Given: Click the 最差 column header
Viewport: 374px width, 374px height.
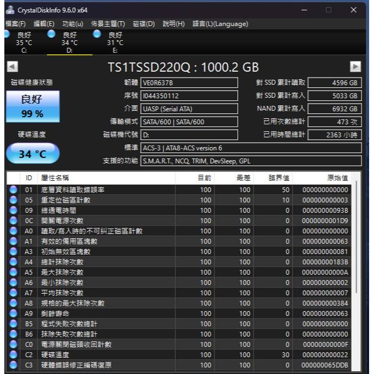Looking at the screenshot, I should point(234,178).
